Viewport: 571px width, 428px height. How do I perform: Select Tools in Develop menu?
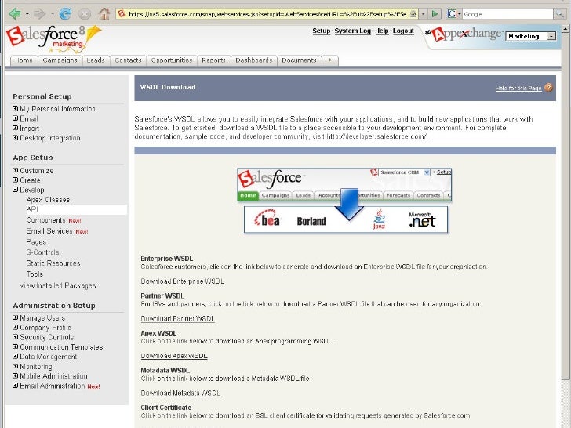tap(35, 274)
